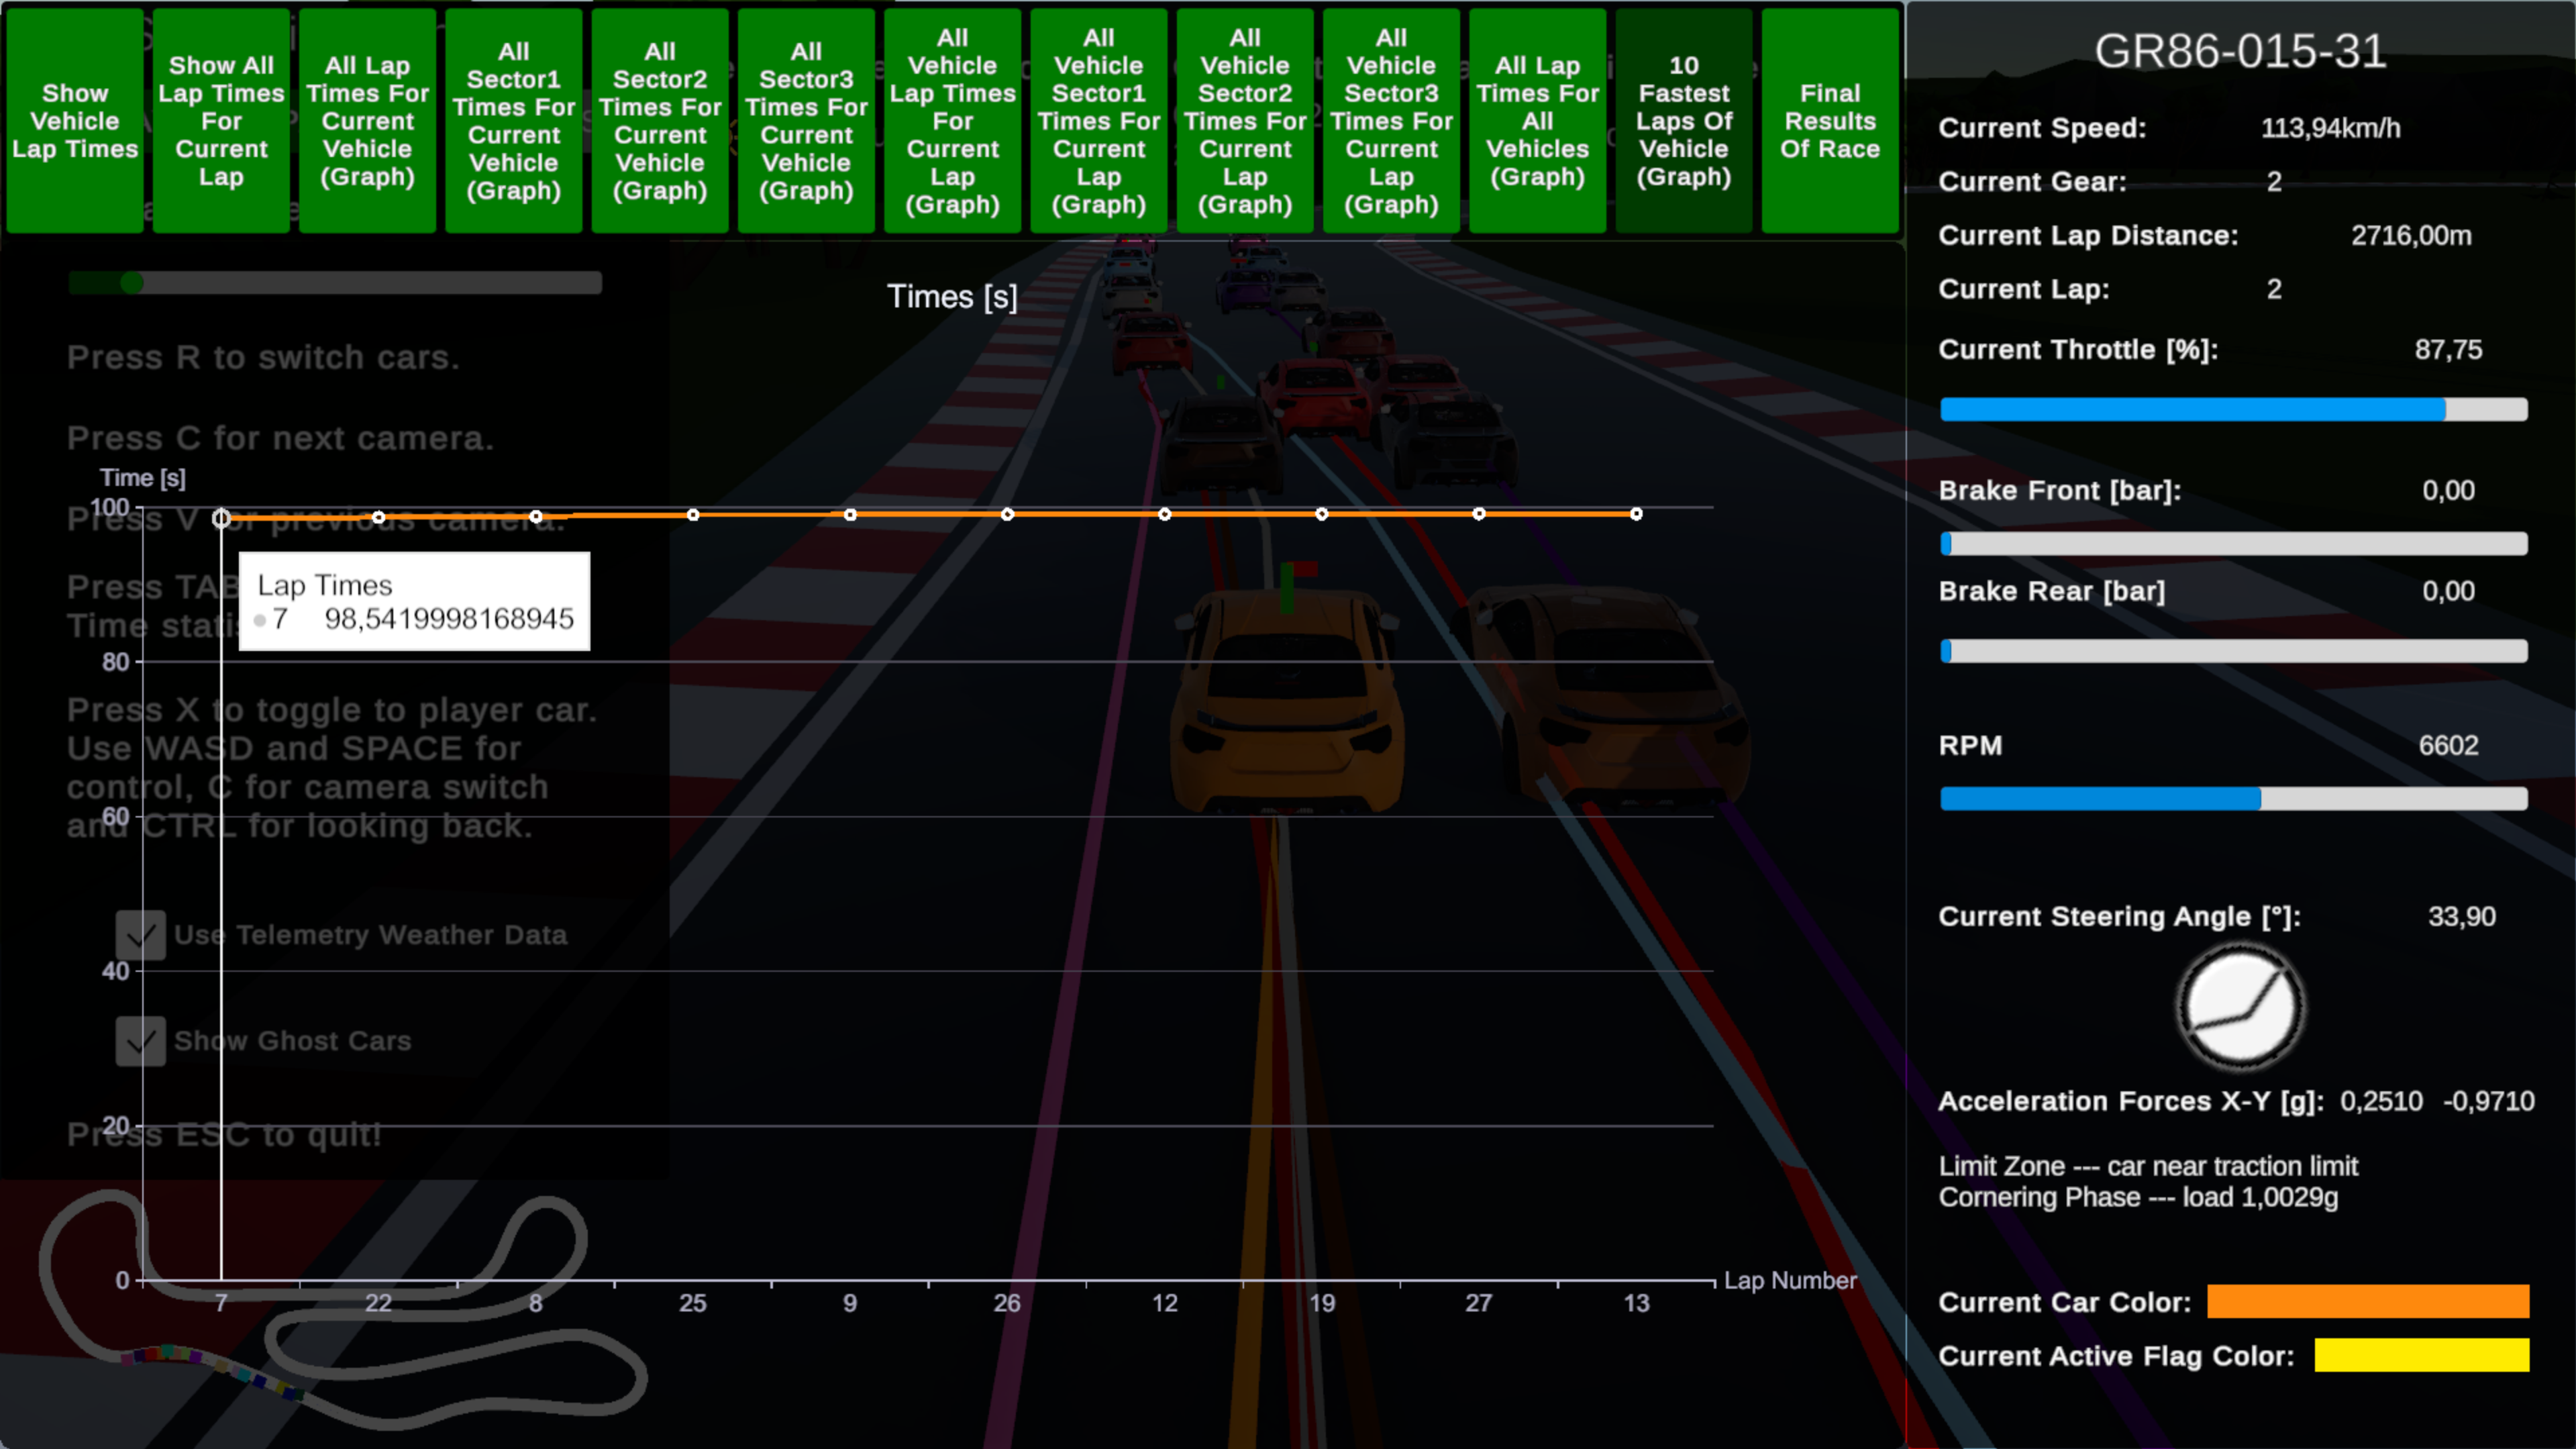Show All Sector2 Times For Current Vehicle graph

tap(660, 121)
